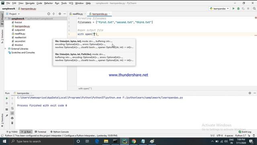This screenshot has width=257, height=145.
Task: Open Favorites side tool window tab
Action: pos(2,120)
